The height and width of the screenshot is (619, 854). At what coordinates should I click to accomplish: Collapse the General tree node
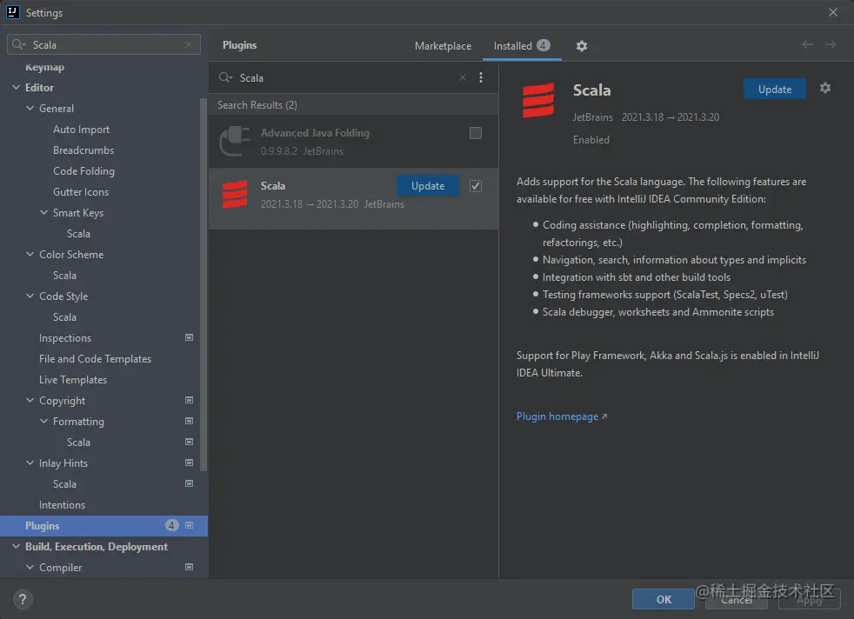tap(30, 109)
